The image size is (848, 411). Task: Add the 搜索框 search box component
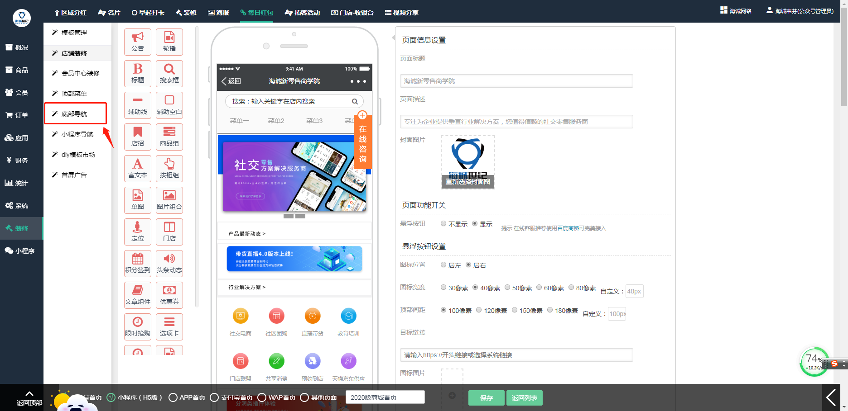coord(169,74)
